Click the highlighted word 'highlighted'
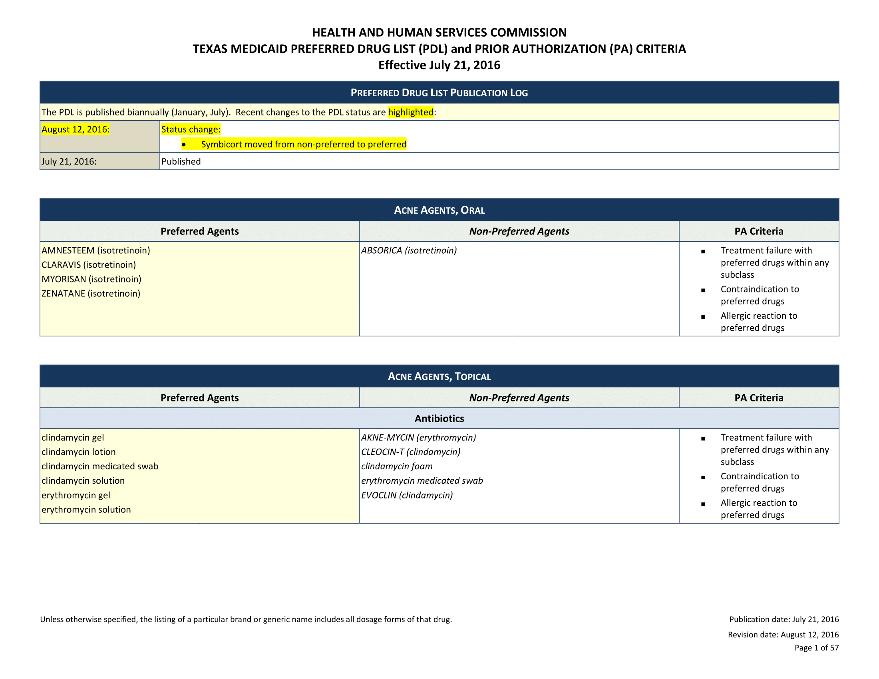This screenshot has width=879, height=679. tap(410, 112)
